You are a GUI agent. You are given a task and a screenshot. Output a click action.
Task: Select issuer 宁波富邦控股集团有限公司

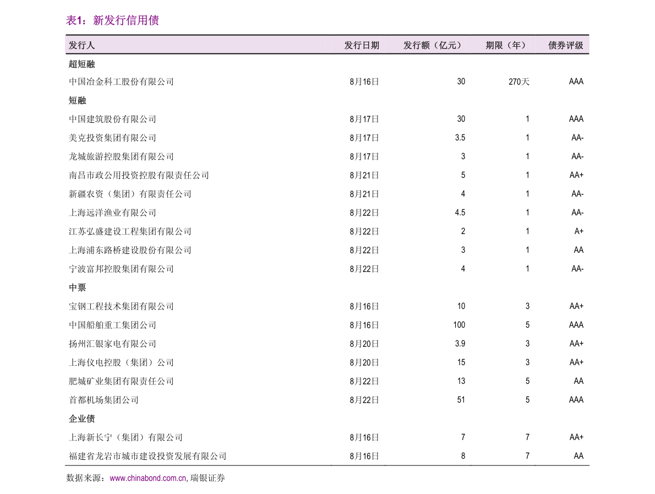click(121, 269)
